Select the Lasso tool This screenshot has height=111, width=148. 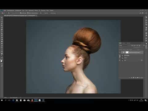[2, 22]
